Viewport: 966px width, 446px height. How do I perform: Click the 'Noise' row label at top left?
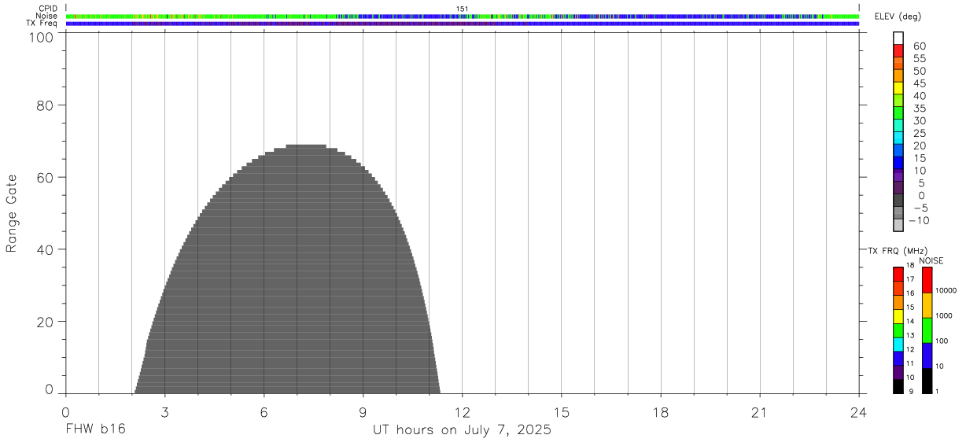coord(47,16)
